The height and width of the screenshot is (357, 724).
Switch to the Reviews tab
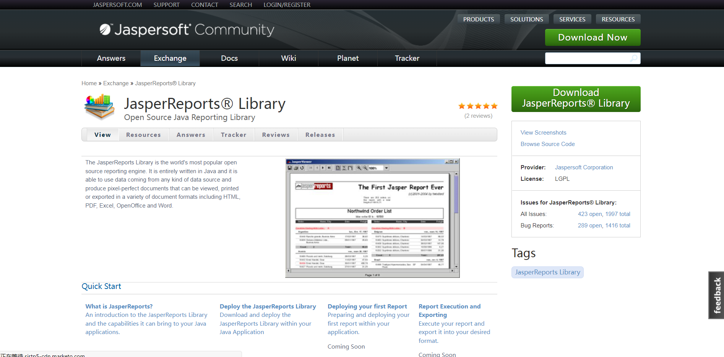point(276,135)
